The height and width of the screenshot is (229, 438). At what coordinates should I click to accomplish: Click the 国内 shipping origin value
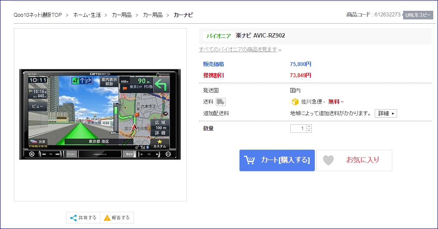(295, 90)
